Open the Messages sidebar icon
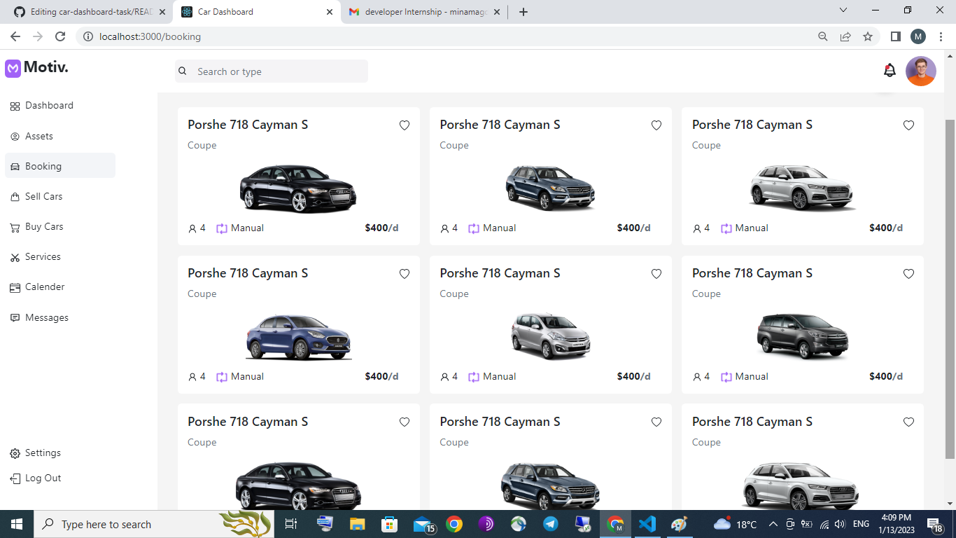This screenshot has width=956, height=538. pyautogui.click(x=15, y=317)
